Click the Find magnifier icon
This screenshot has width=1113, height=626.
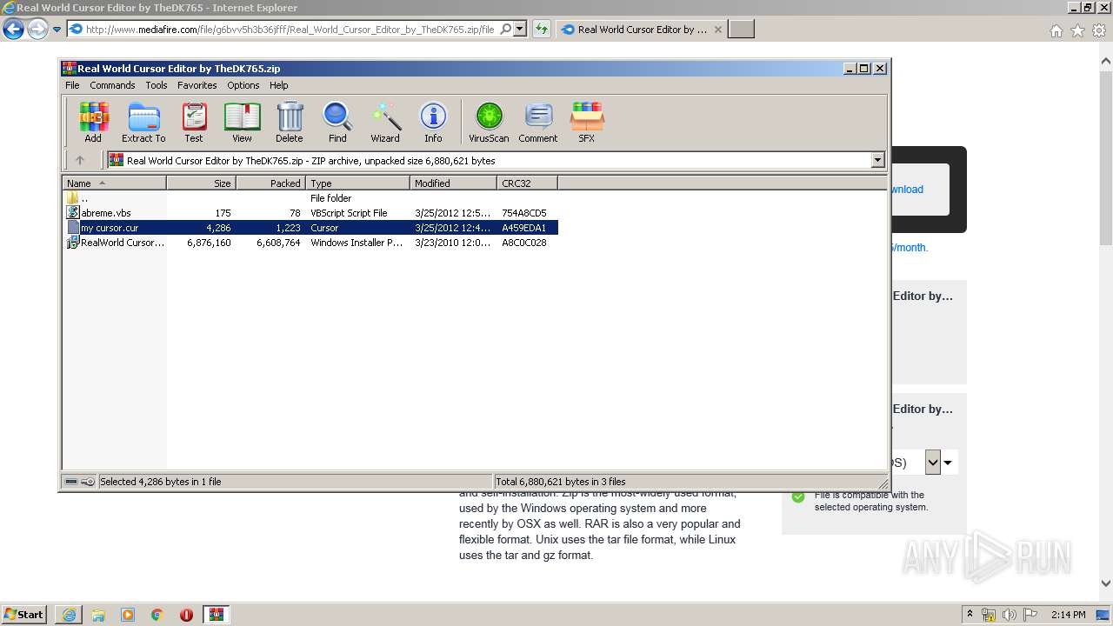[x=337, y=122]
